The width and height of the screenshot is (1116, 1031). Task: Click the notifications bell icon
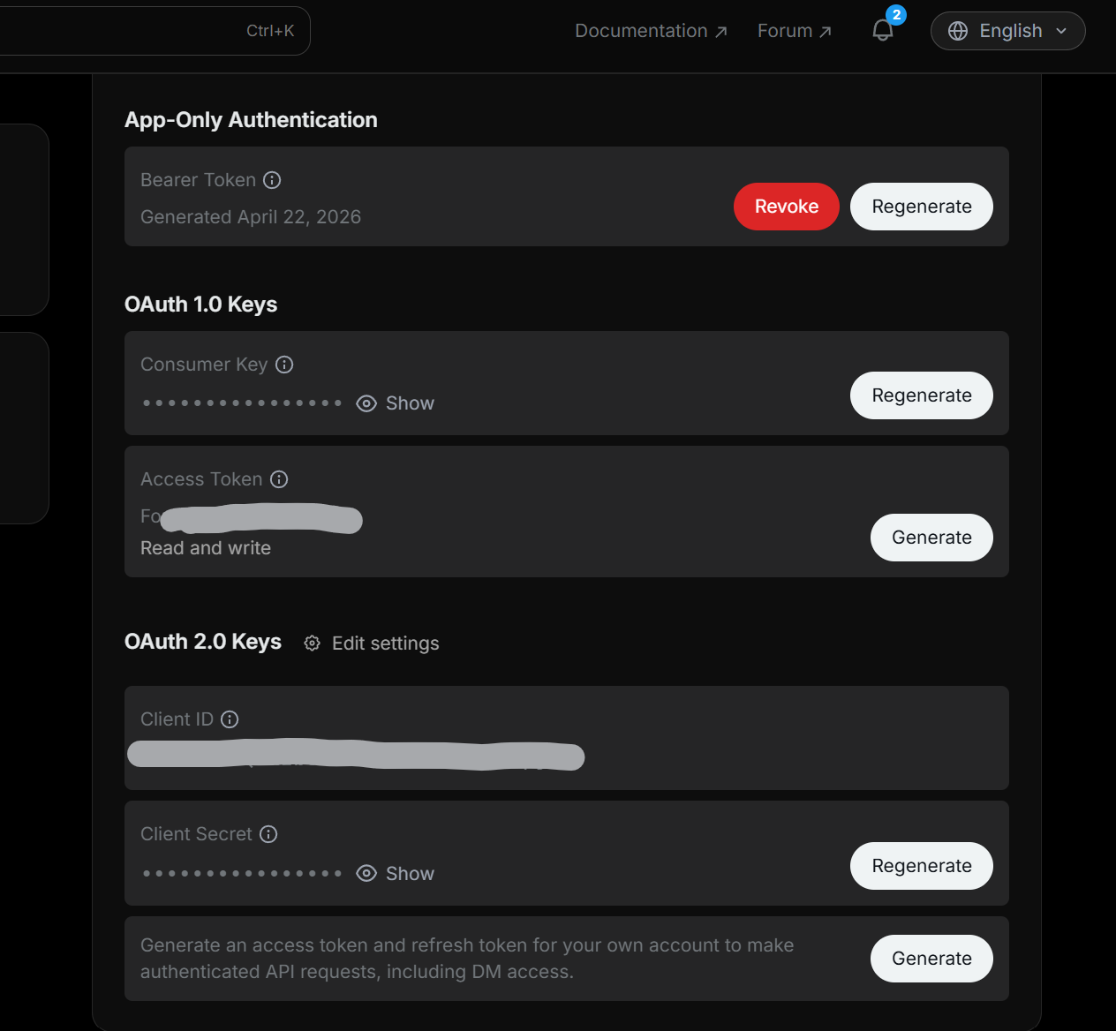click(883, 31)
